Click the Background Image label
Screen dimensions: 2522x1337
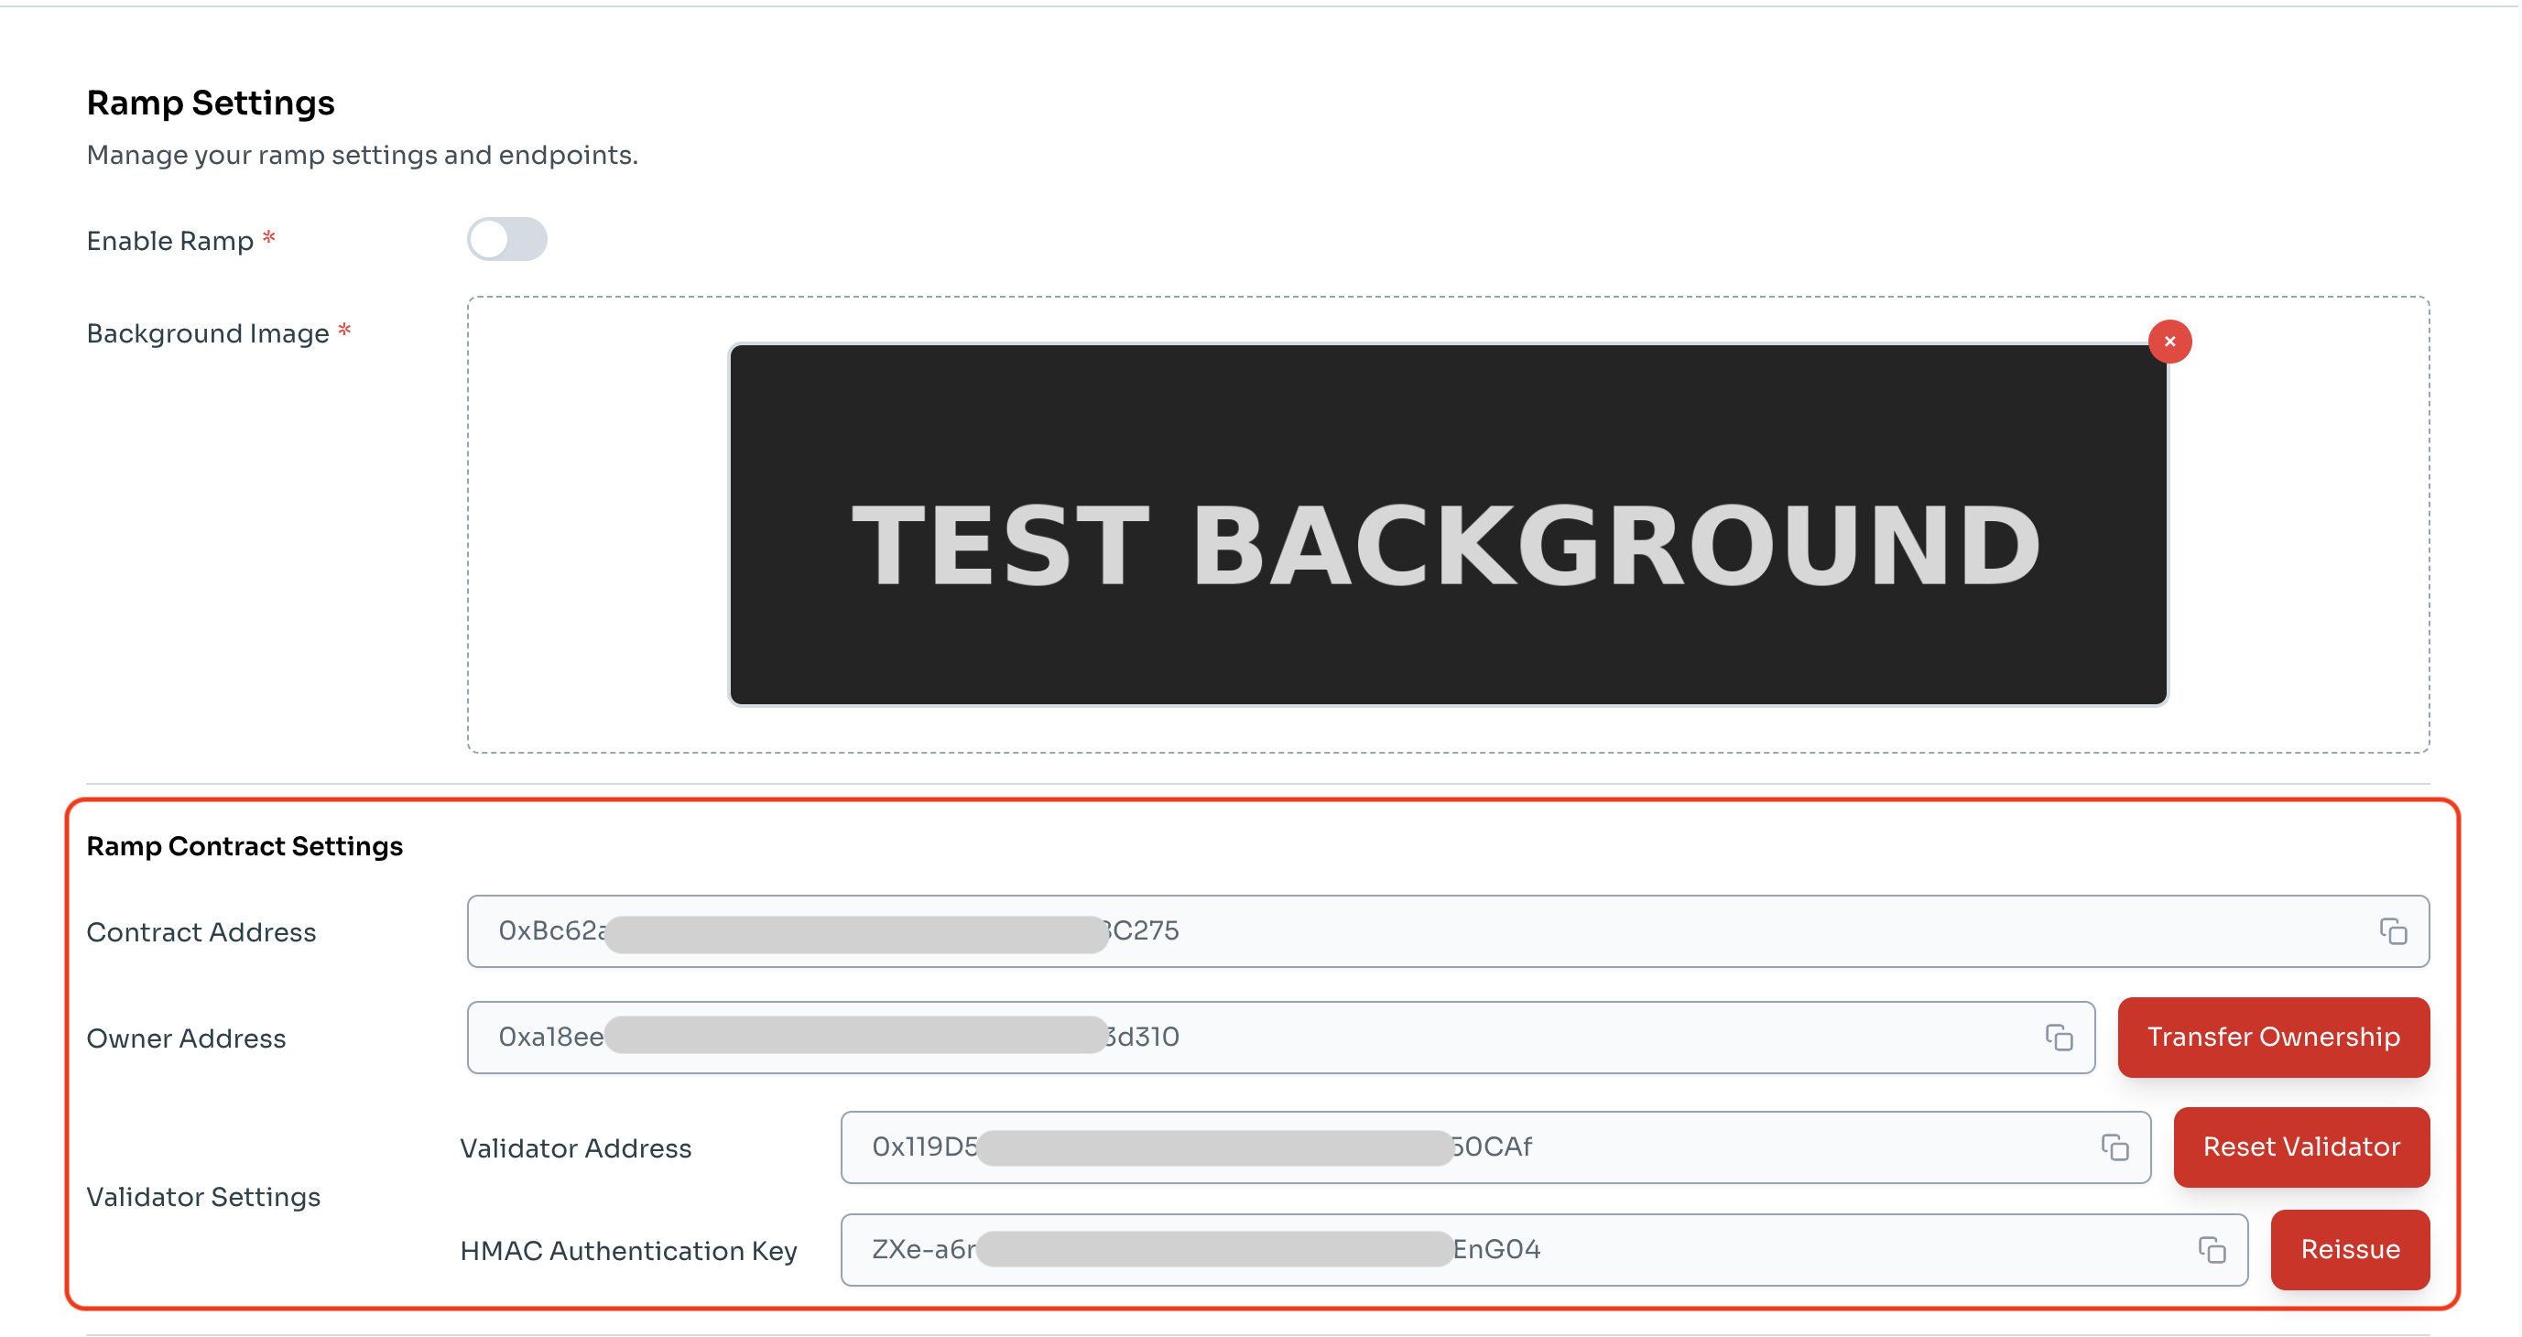[208, 333]
